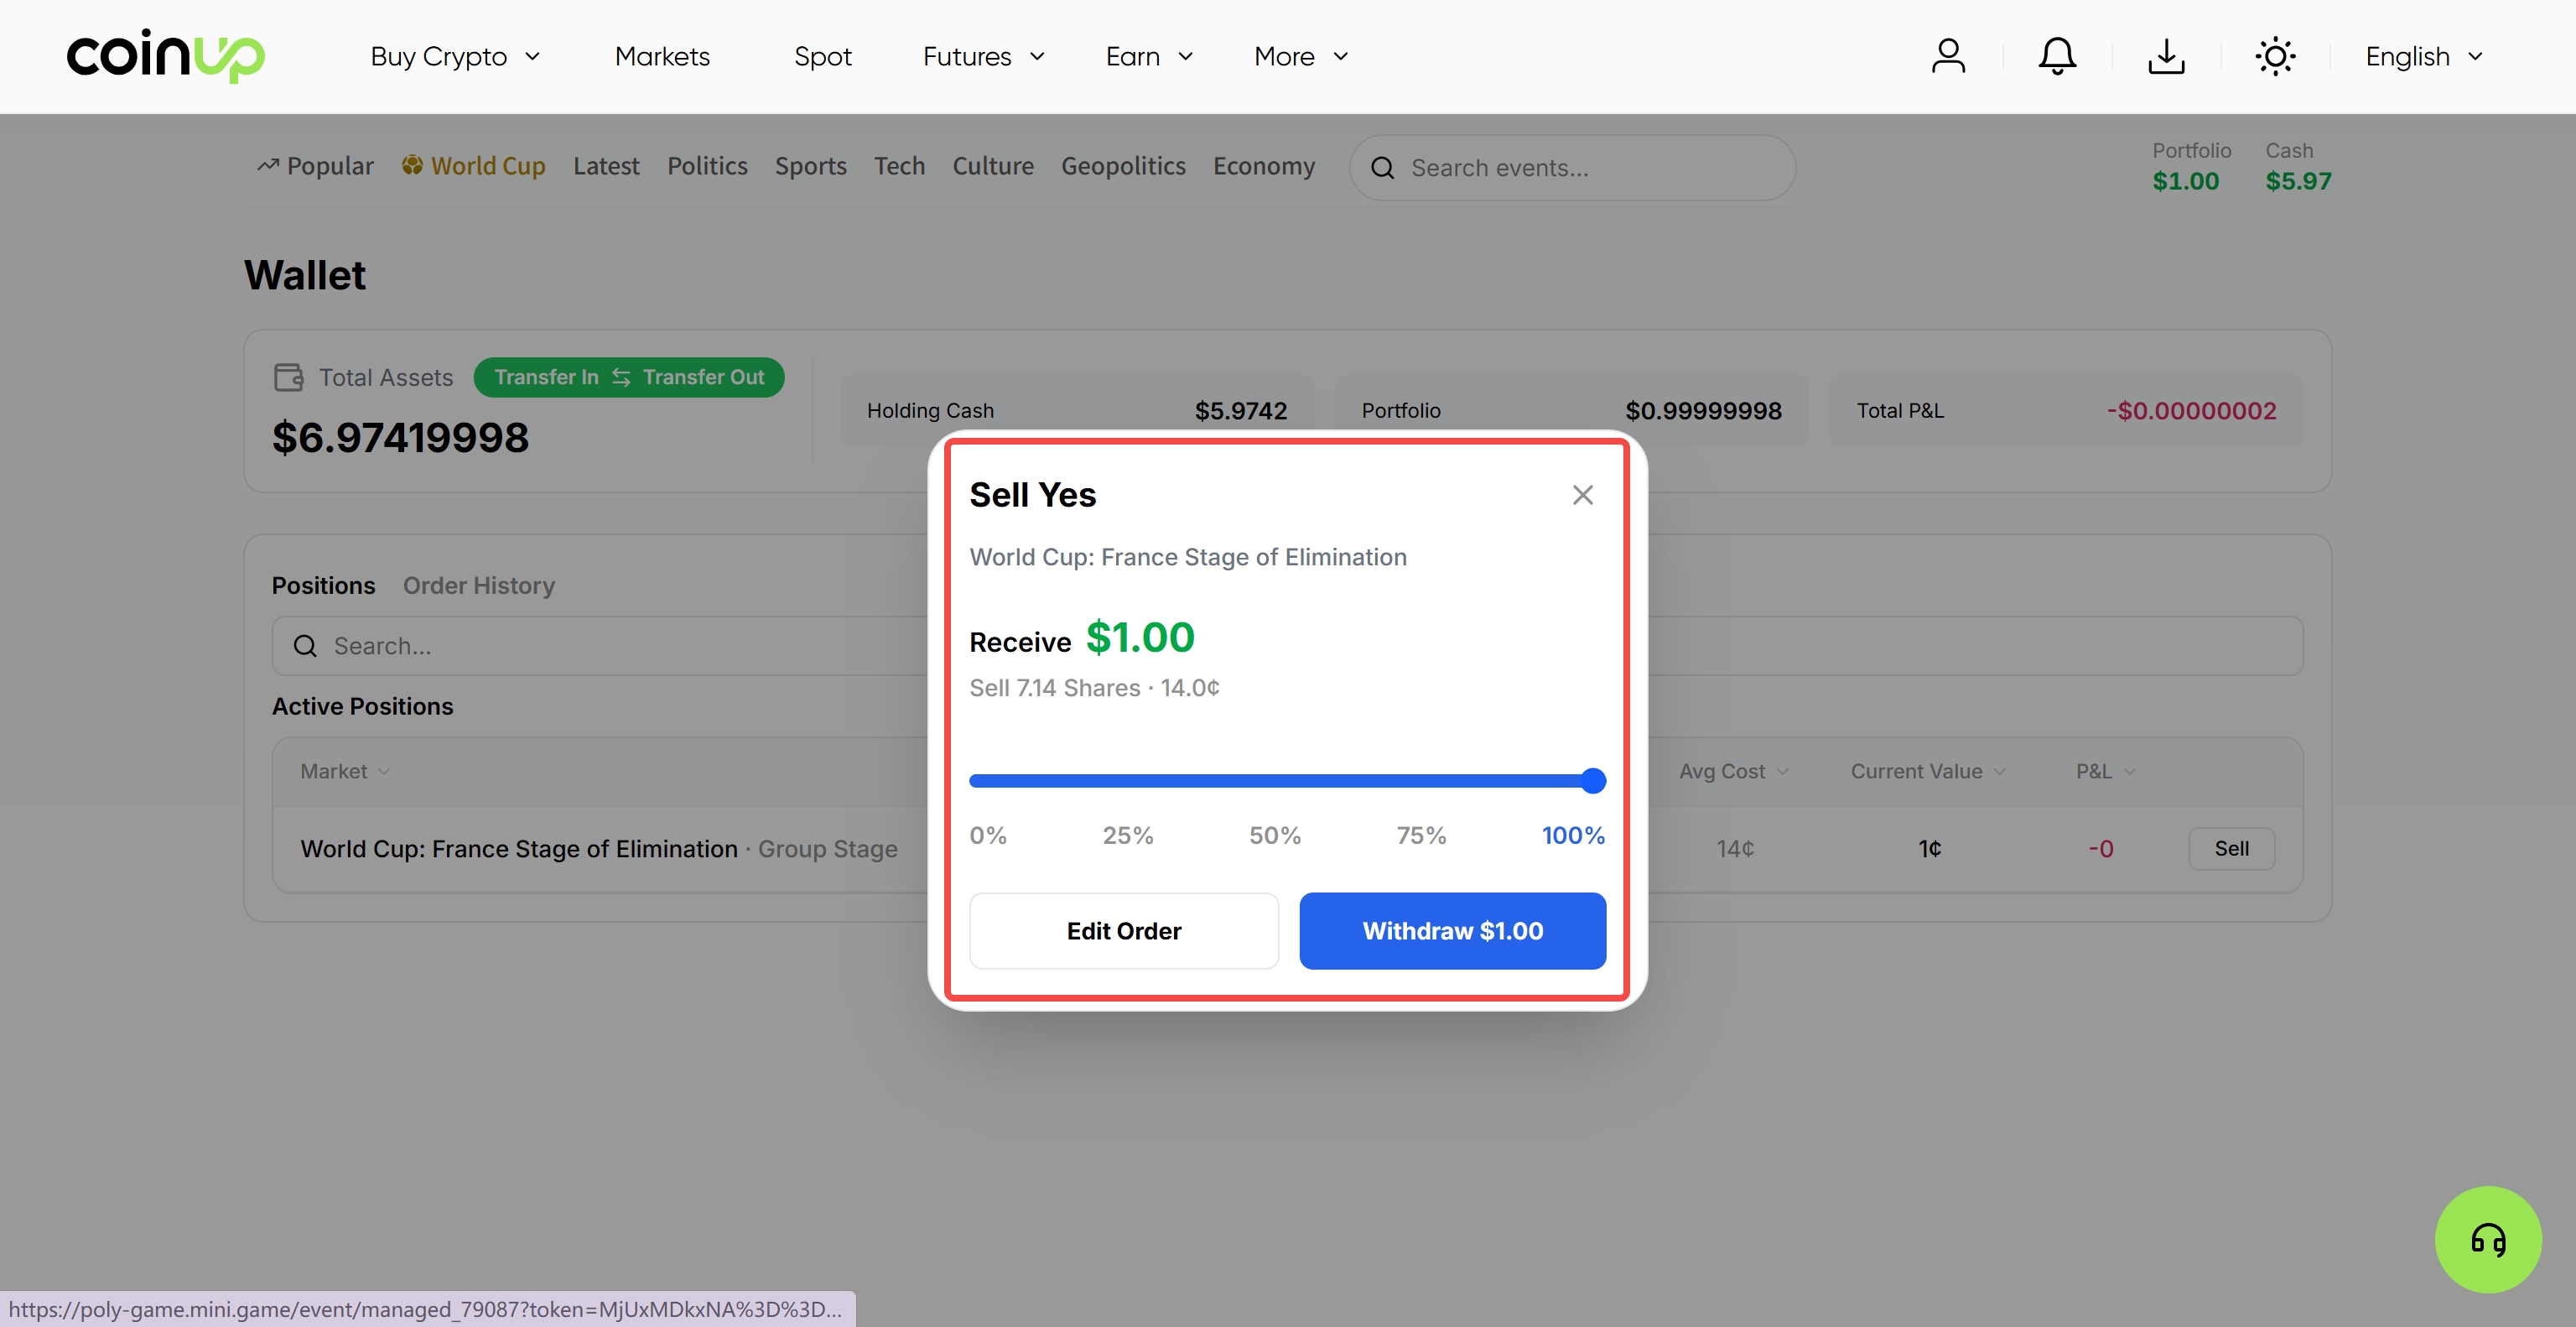Viewport: 2576px width, 1327px height.
Task: Sort by the Current Value column
Action: (x=1927, y=771)
